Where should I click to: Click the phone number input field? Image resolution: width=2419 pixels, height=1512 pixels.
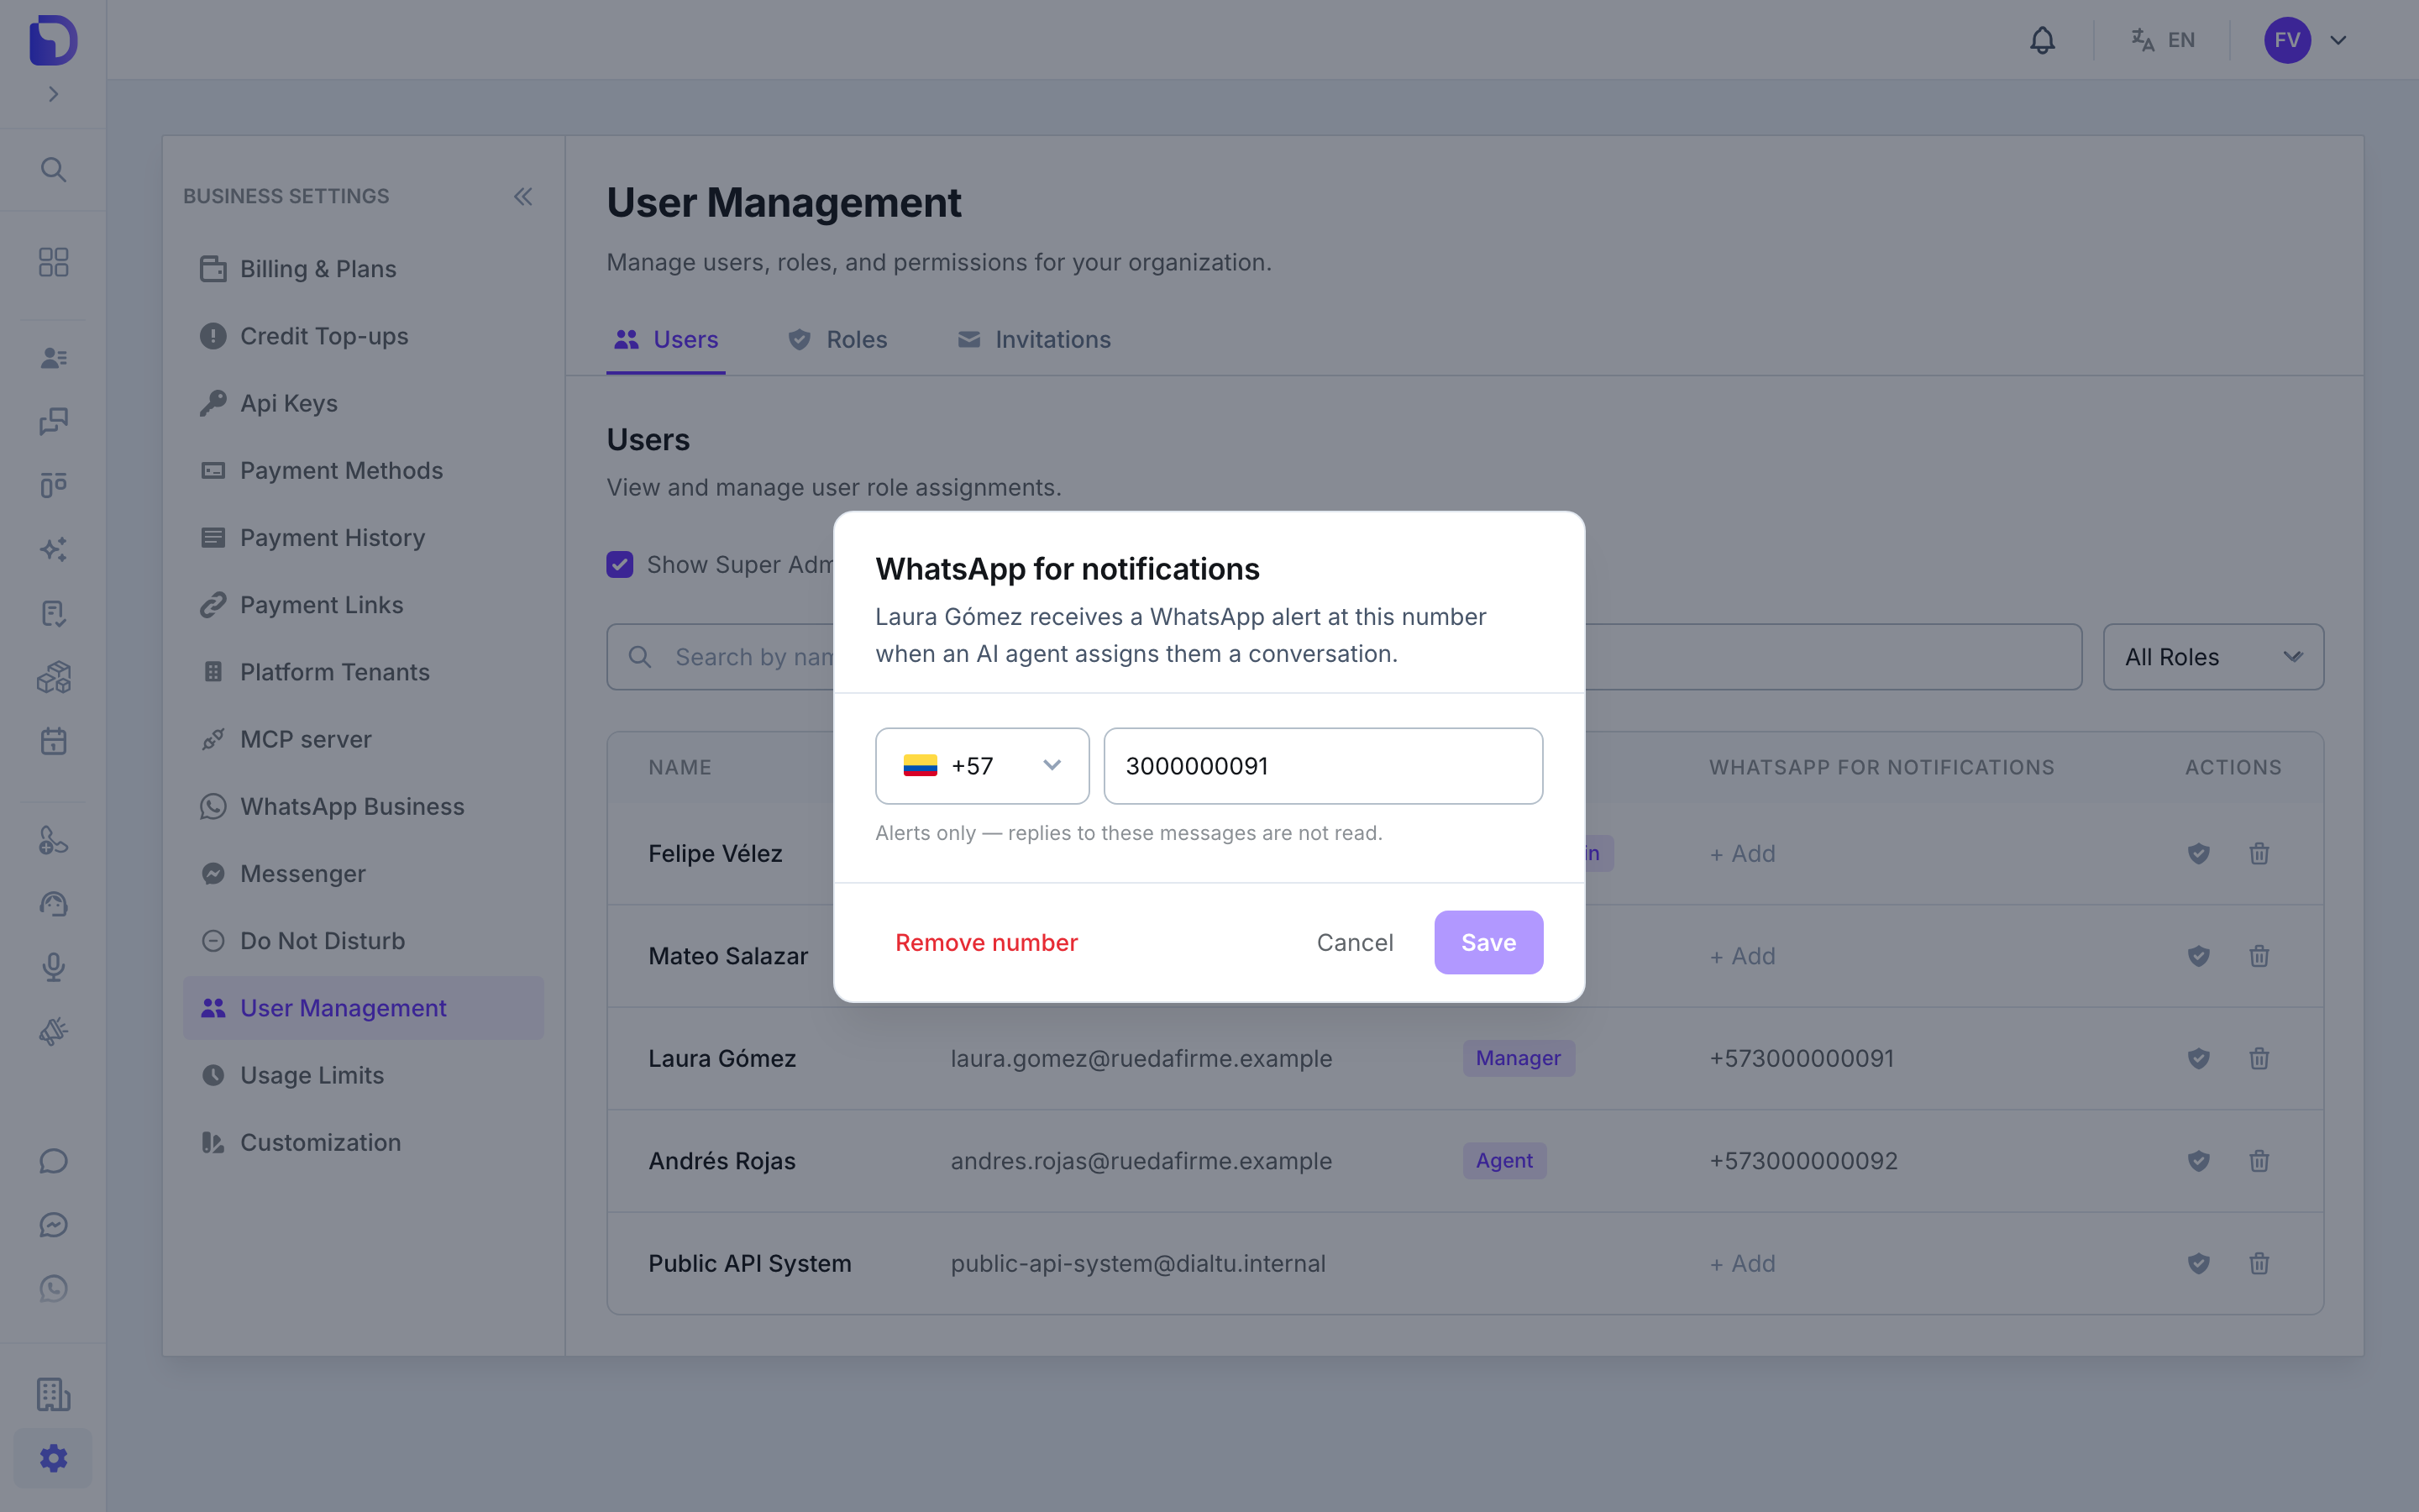point(1324,766)
